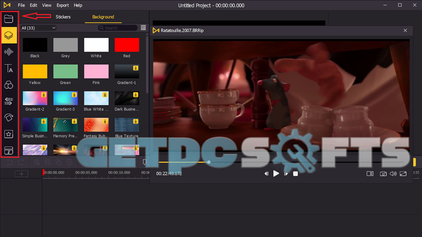Select the Yellow background swatch
The width and height of the screenshot is (422, 237).
(35, 72)
